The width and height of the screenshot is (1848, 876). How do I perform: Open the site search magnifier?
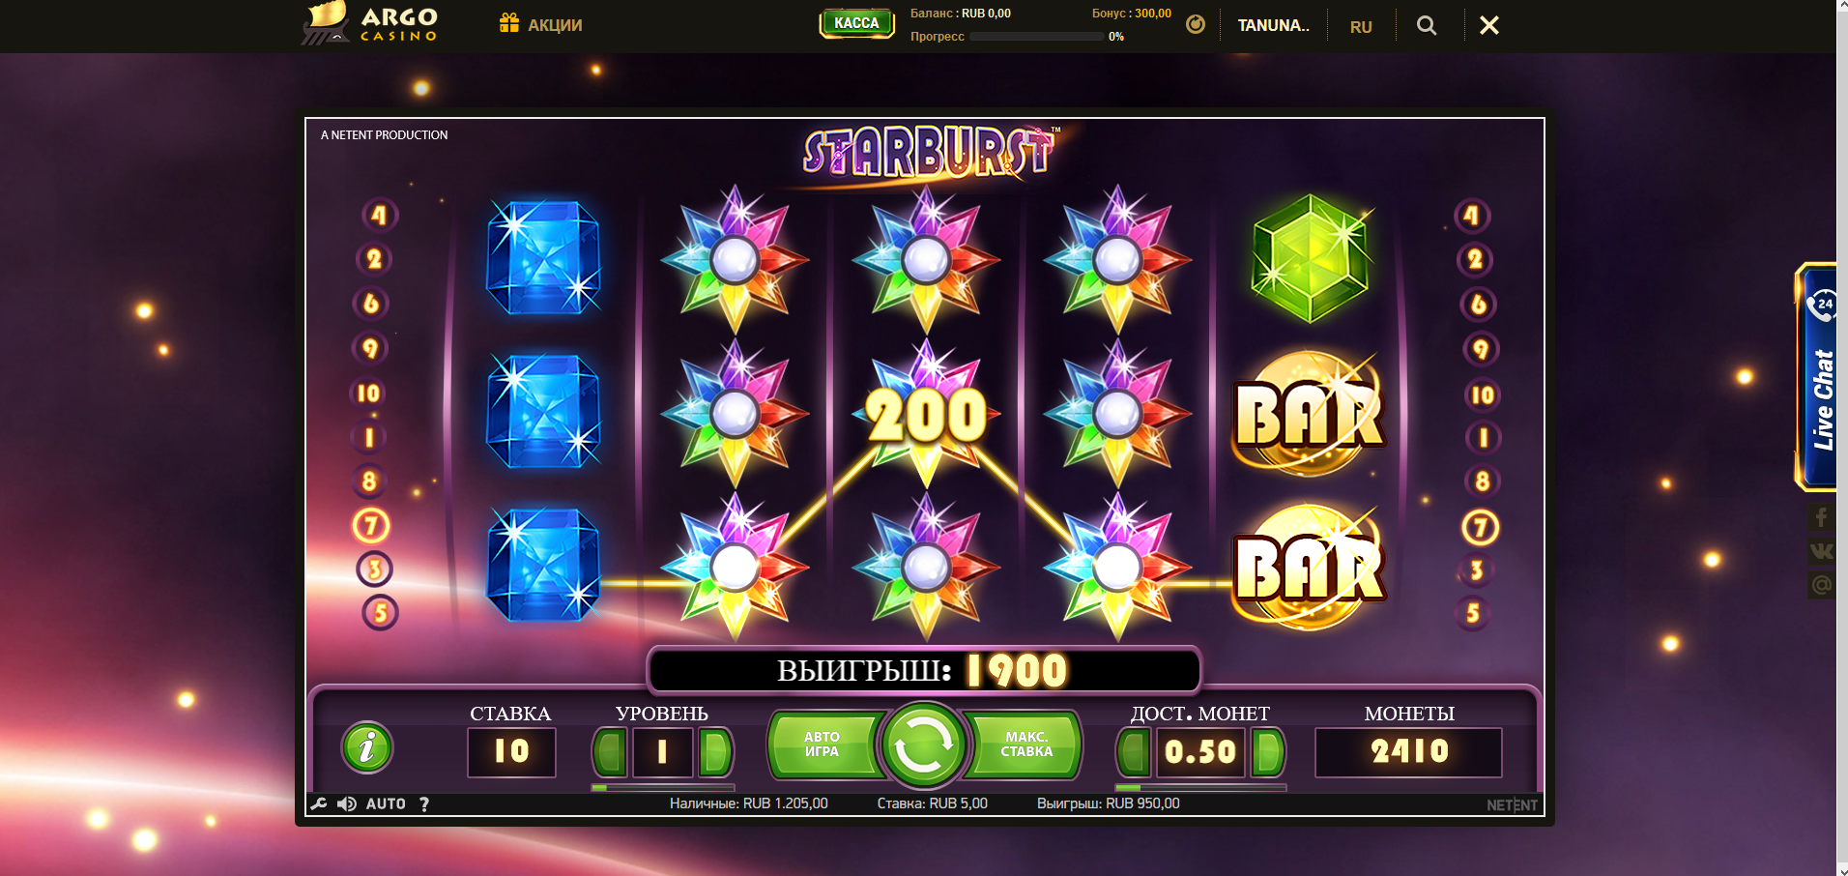pyautogui.click(x=1427, y=25)
